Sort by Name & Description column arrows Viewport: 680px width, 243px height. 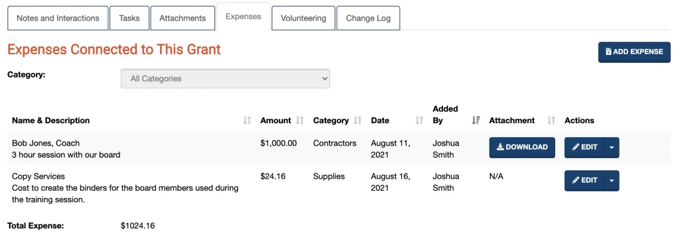point(247,121)
